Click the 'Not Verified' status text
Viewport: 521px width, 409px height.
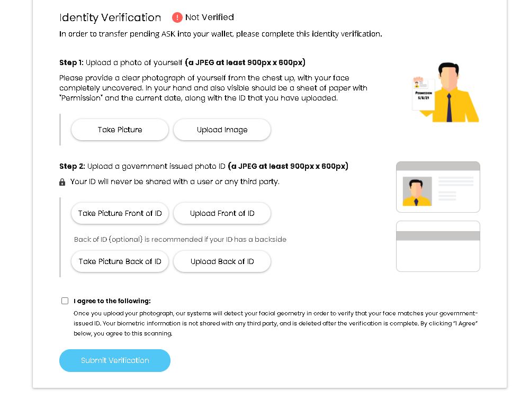[x=209, y=17]
